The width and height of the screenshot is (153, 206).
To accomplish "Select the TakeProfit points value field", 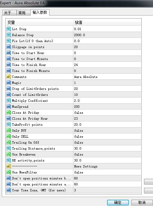I will [107, 124].
